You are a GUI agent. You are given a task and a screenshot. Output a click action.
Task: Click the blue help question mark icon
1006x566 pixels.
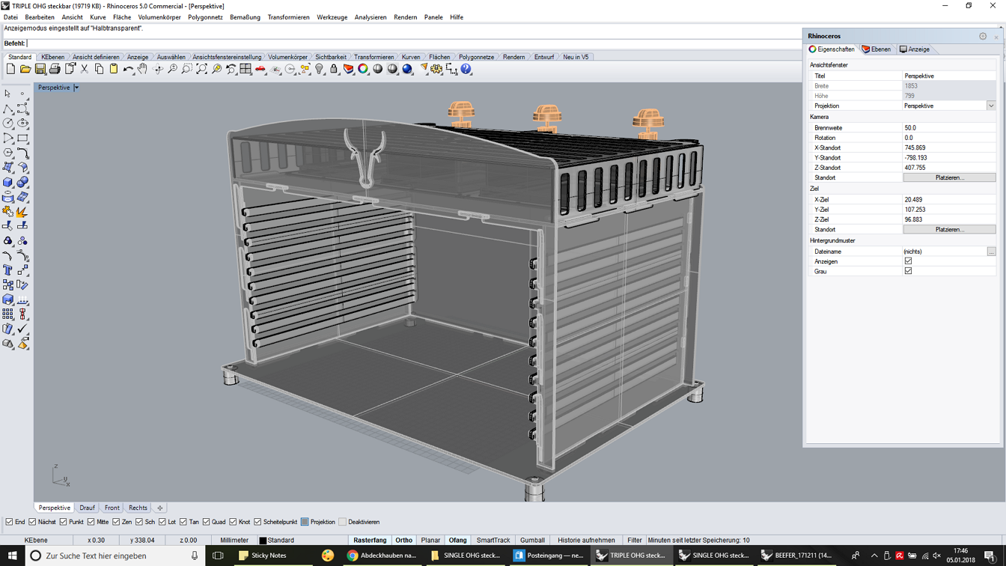click(466, 69)
